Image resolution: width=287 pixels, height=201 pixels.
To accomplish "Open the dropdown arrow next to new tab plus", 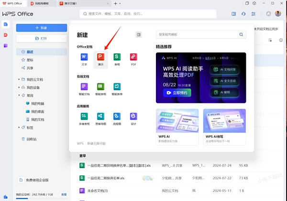I will (120, 3).
